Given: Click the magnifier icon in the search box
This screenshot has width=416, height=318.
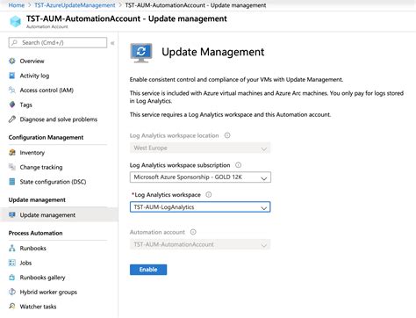Looking at the screenshot, I should pyautogui.click(x=14, y=42).
